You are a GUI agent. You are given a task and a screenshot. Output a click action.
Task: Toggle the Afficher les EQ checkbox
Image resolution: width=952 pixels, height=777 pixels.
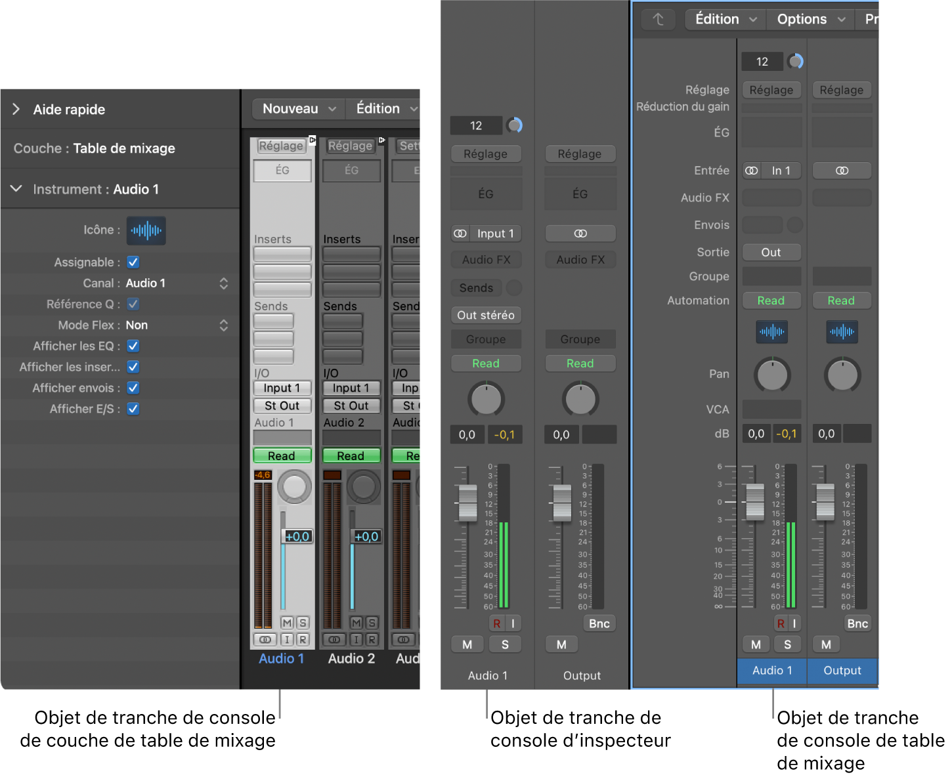coord(133,346)
